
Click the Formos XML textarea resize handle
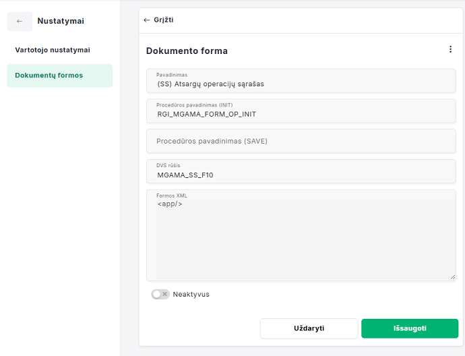[x=452, y=276]
